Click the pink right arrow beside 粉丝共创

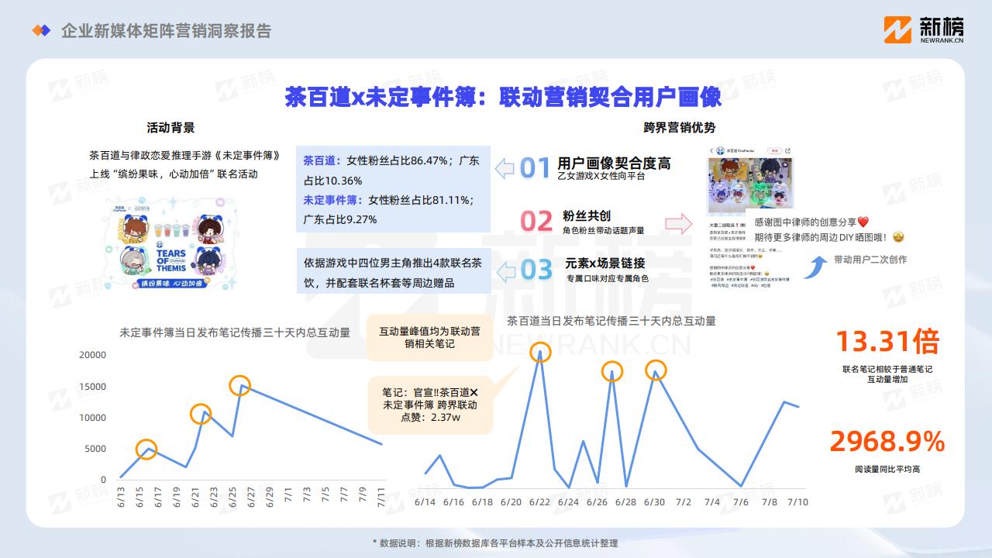[x=678, y=224]
